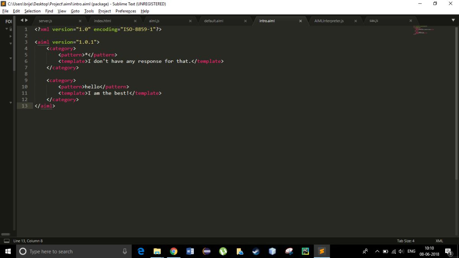The image size is (459, 258).
Task: Open PyCharm from taskbar
Action: click(x=305, y=251)
